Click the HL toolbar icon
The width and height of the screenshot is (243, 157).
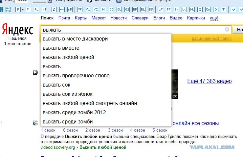(x=192, y=10)
